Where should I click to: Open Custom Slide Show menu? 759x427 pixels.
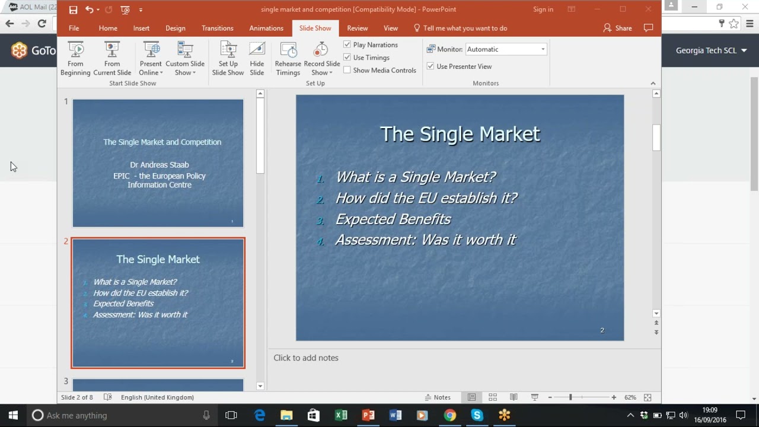[x=185, y=59]
